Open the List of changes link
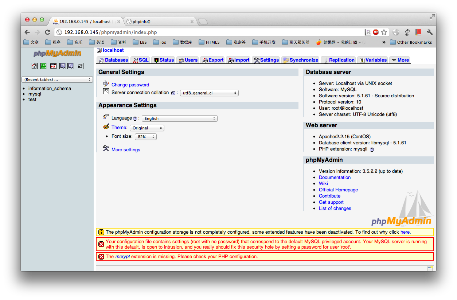 click(335, 209)
